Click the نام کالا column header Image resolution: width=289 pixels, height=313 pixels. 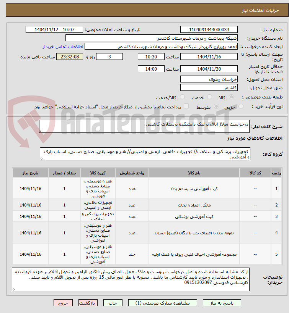coord(194,173)
